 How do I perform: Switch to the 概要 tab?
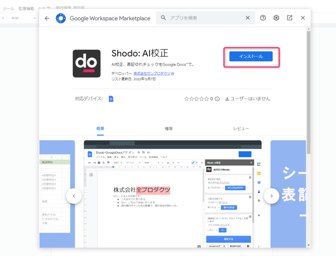coord(100,128)
